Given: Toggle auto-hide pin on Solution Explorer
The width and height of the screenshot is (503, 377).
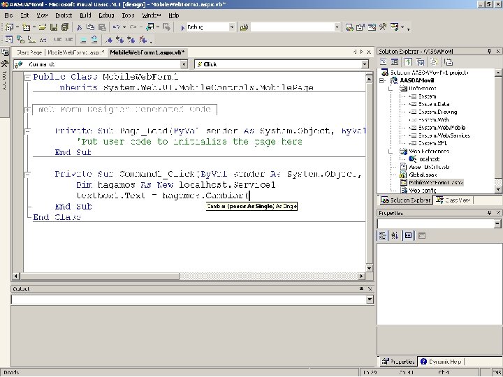Looking at the screenshot, I should coord(489,51).
